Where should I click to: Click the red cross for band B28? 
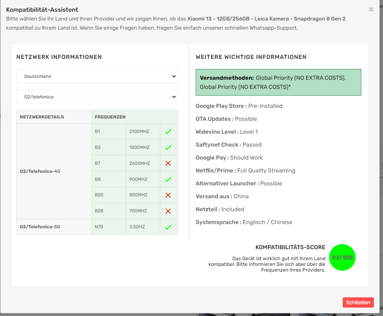tap(168, 211)
